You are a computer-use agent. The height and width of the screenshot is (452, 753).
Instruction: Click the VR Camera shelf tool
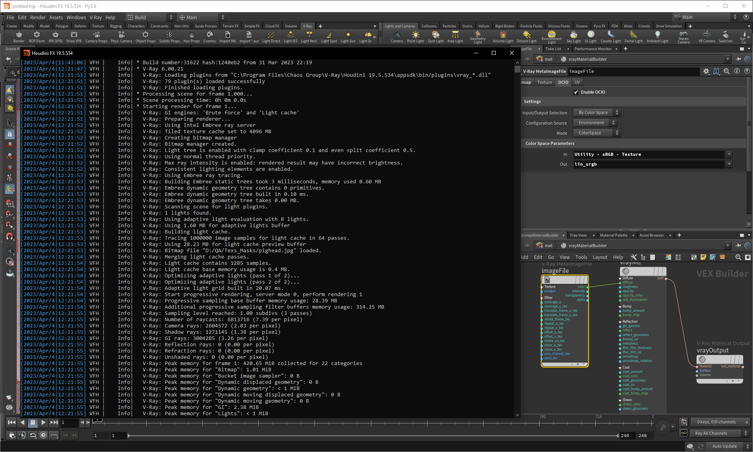[706, 37]
